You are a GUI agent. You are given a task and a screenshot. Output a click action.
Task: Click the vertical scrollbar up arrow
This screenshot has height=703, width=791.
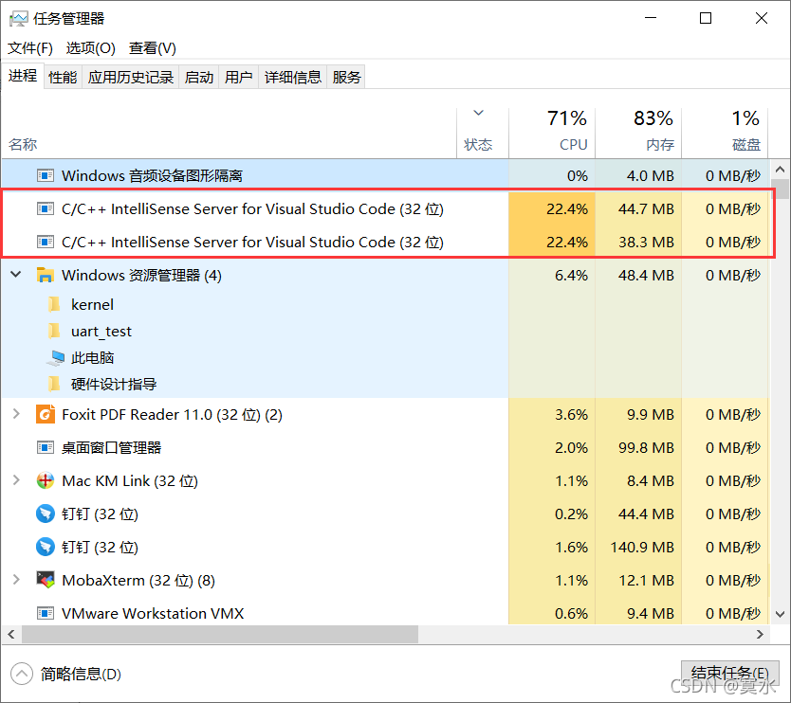tap(780, 170)
